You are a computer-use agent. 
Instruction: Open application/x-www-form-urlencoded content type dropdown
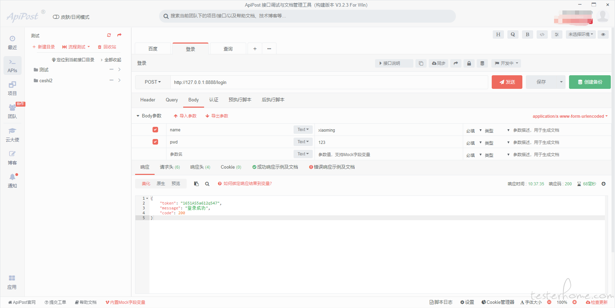[570, 116]
